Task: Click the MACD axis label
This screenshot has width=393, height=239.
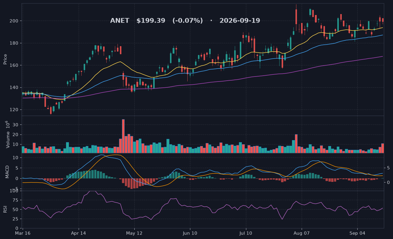Action: click(8, 172)
